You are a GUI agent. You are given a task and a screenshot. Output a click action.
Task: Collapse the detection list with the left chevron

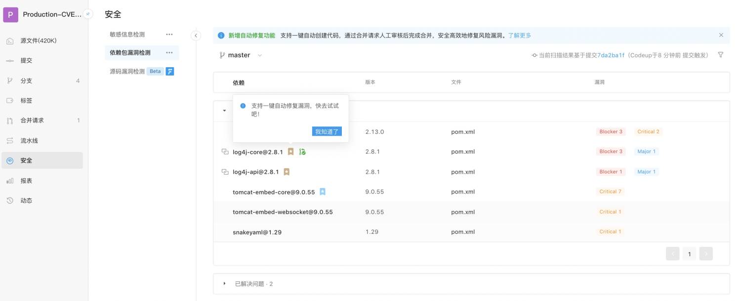click(x=196, y=36)
